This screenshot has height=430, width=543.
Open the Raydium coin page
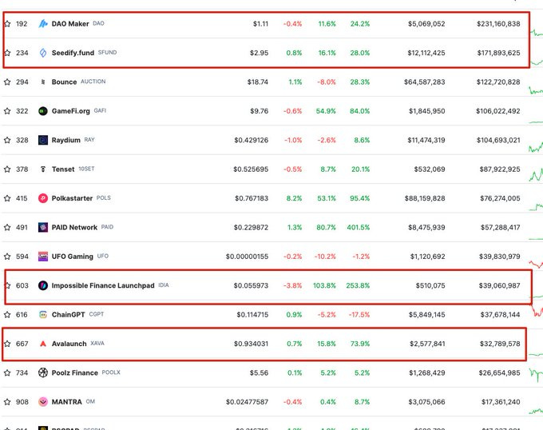point(65,141)
